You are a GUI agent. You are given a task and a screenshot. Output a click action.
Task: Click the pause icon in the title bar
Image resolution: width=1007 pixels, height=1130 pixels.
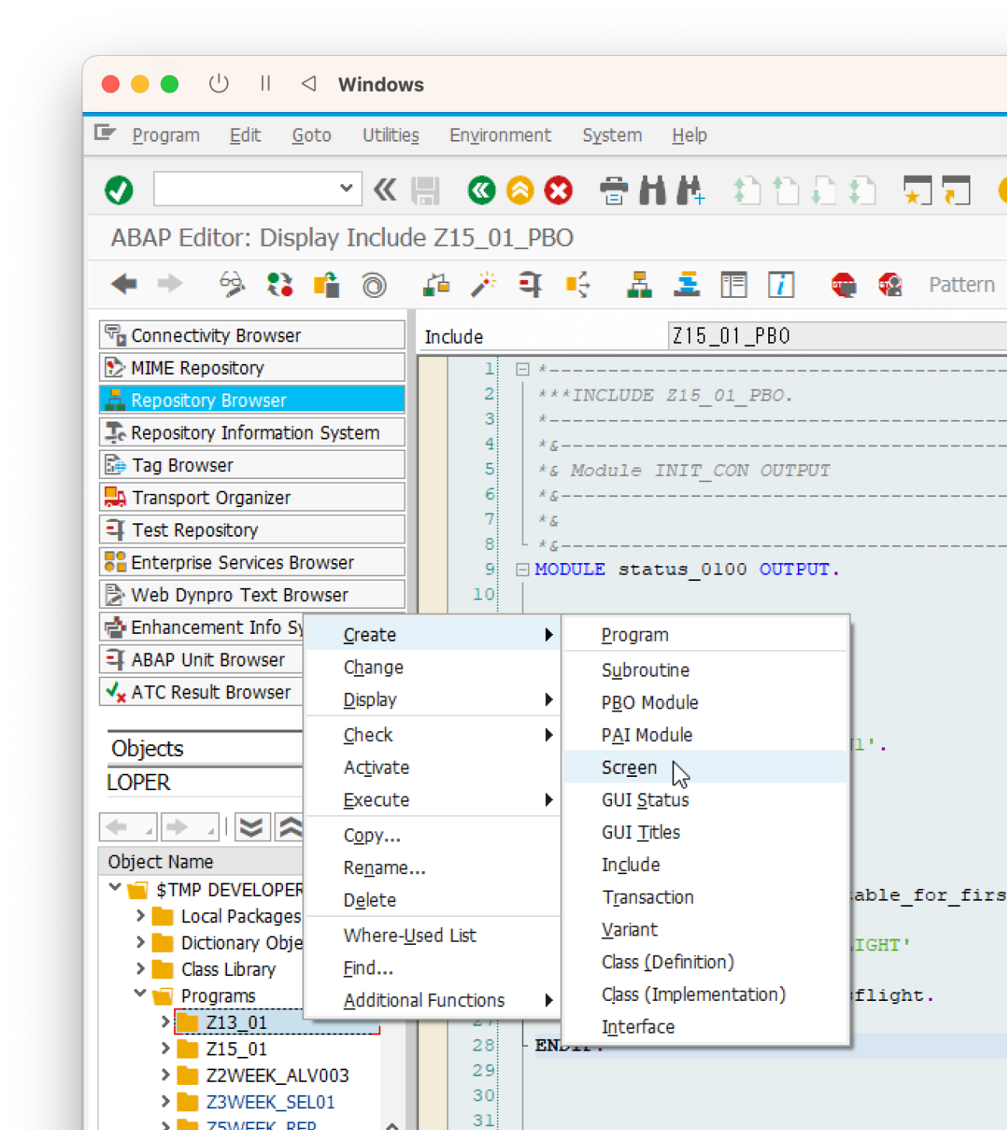click(x=265, y=83)
